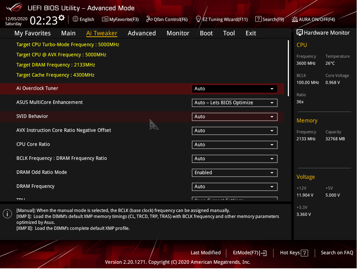Click the settings gear beside the clock

coord(61,18)
